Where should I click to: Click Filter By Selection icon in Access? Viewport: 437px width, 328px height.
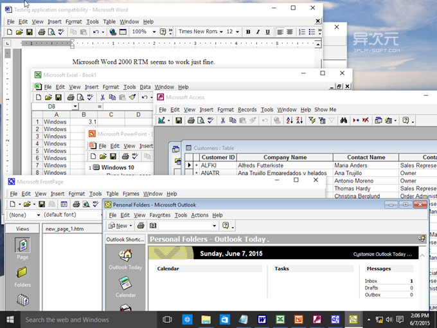(x=312, y=120)
